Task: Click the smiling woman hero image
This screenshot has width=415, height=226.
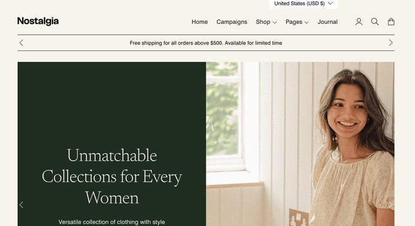Action: pyautogui.click(x=300, y=144)
